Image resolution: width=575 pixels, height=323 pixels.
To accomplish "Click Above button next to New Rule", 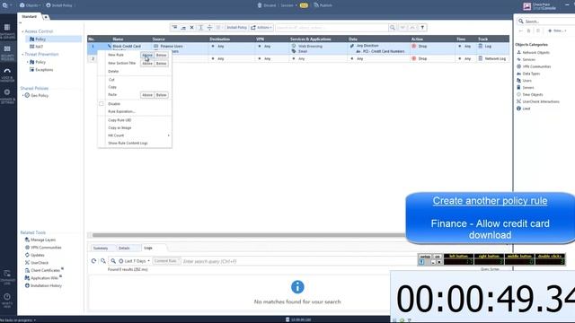I will pyautogui.click(x=147, y=55).
